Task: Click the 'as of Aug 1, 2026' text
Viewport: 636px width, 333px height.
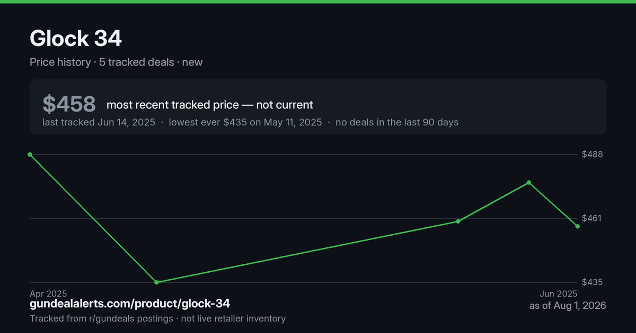Action: click(568, 306)
